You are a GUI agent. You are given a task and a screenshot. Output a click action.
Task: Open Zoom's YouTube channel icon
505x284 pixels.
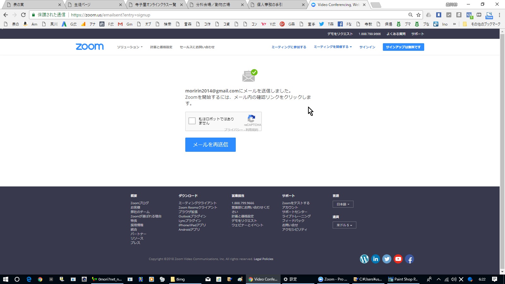(398, 259)
